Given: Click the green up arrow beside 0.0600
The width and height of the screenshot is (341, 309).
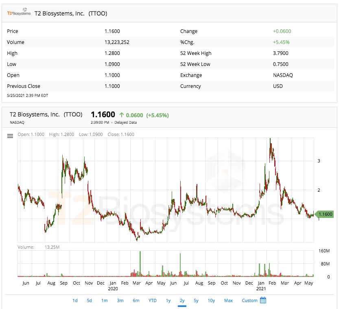Looking at the screenshot, I should 122,115.
